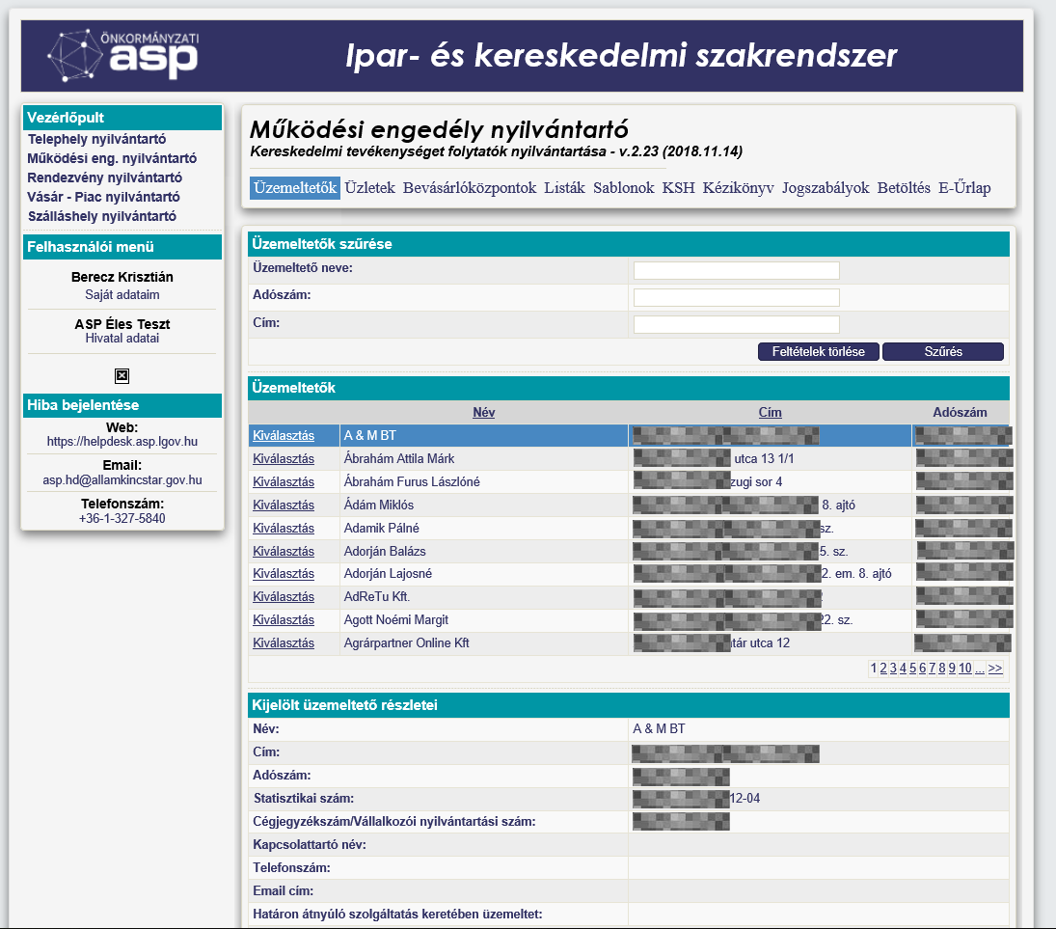The height and width of the screenshot is (929, 1056).
Task: Go to page 10 of results
Action: pyautogui.click(x=965, y=669)
